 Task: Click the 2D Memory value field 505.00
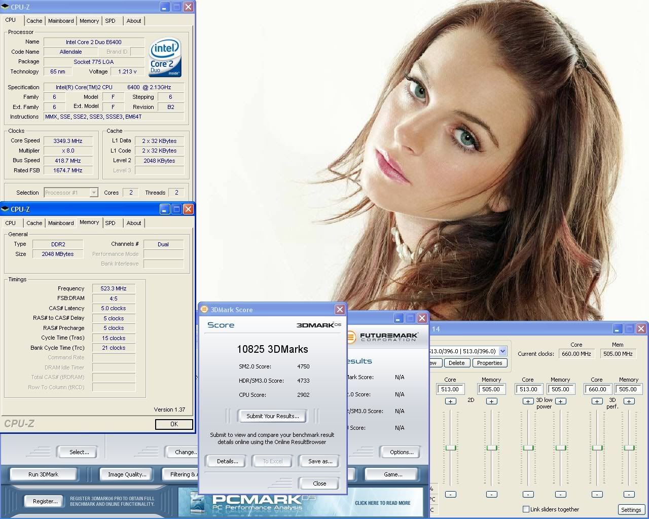tap(491, 389)
